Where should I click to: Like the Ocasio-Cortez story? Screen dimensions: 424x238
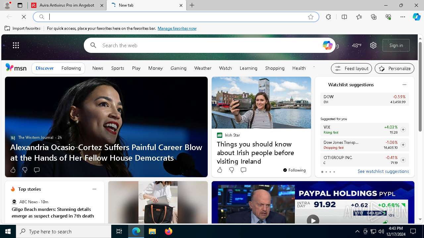tap(13, 170)
